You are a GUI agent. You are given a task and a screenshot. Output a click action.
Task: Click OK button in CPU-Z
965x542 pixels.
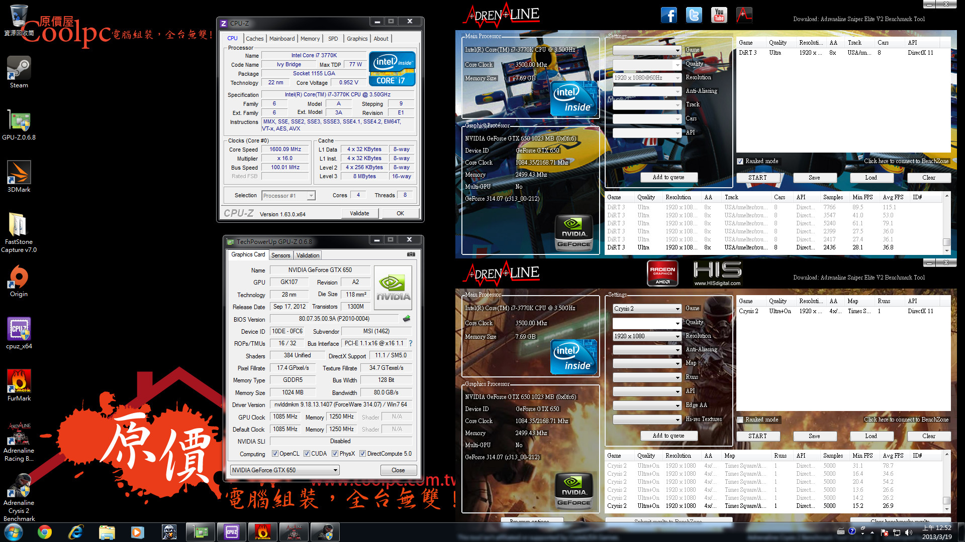400,213
